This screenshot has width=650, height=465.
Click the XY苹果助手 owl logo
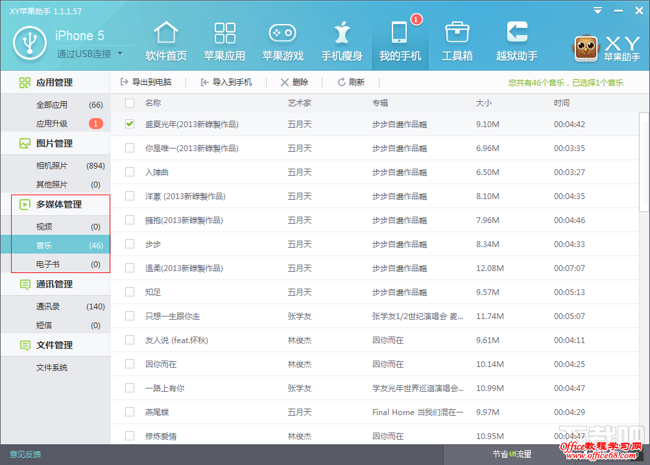tap(585, 47)
